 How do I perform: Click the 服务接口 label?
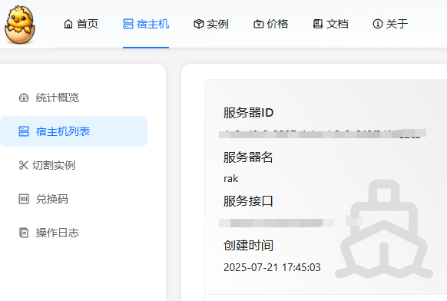248,201
